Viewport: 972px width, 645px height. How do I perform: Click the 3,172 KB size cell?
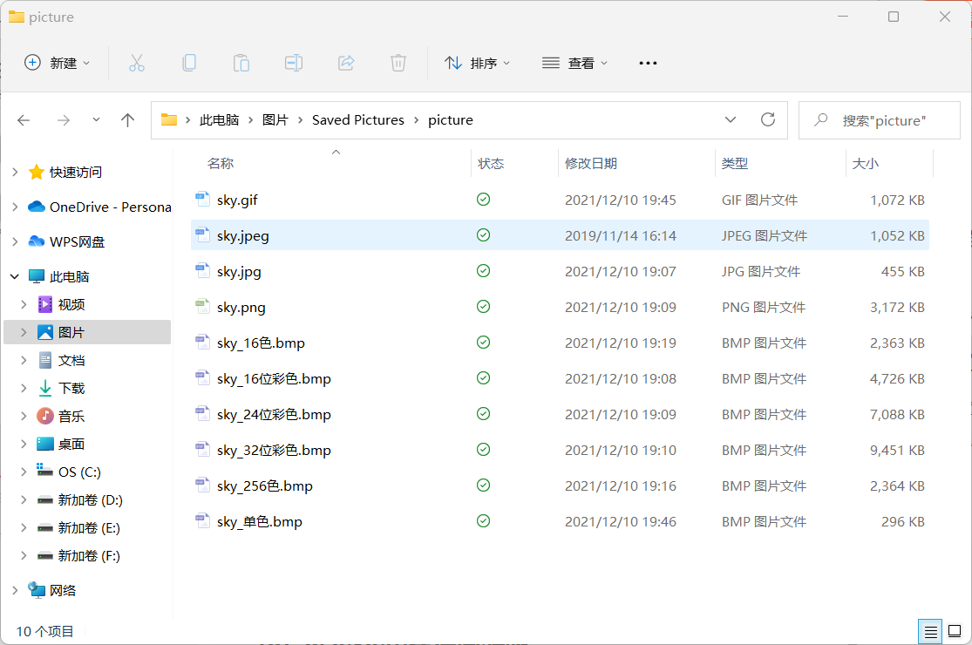pyautogui.click(x=897, y=308)
